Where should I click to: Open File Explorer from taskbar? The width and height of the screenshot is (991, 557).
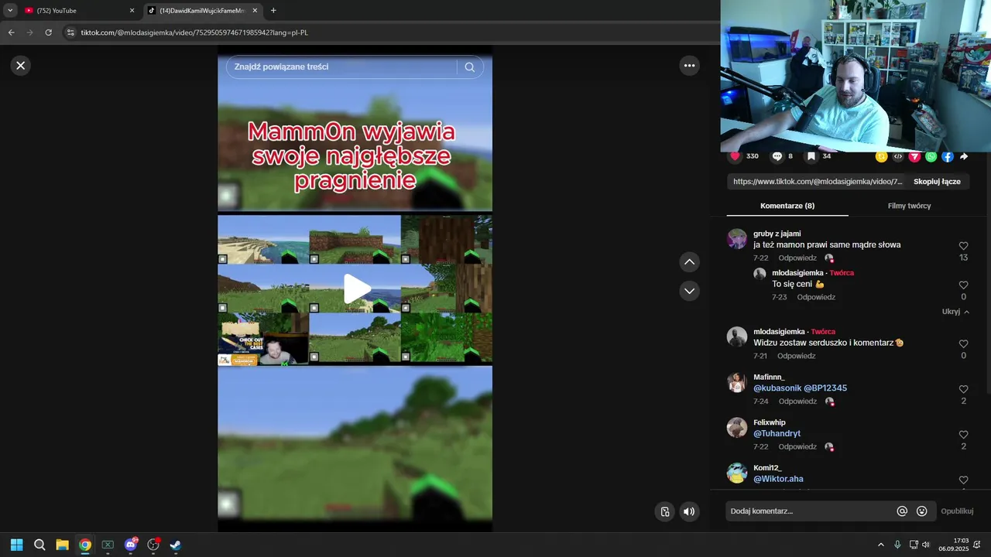pos(62,545)
